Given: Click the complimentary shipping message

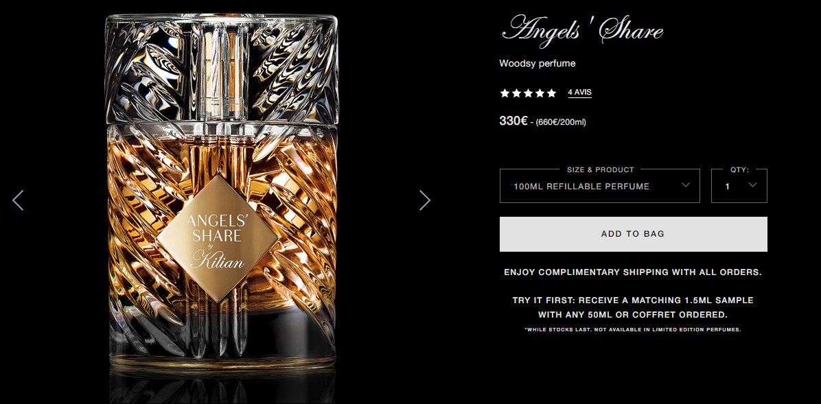Looking at the screenshot, I should pyautogui.click(x=632, y=272).
